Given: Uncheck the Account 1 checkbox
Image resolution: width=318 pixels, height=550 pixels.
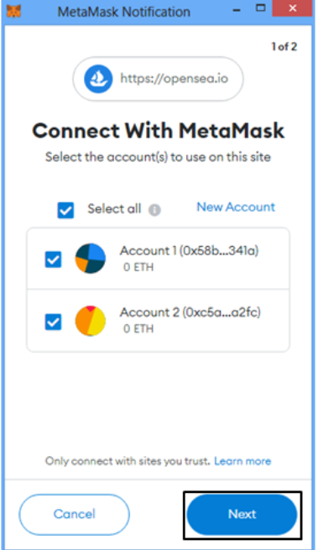Looking at the screenshot, I should coord(54,259).
